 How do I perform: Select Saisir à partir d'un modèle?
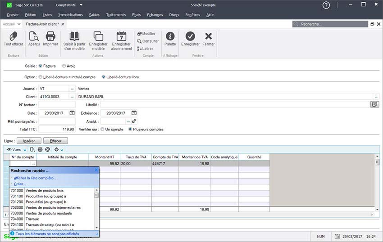pos(74,37)
